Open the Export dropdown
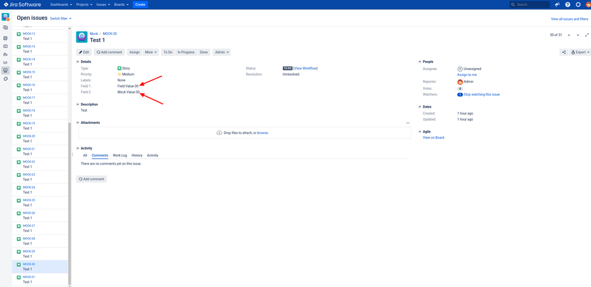 point(580,53)
